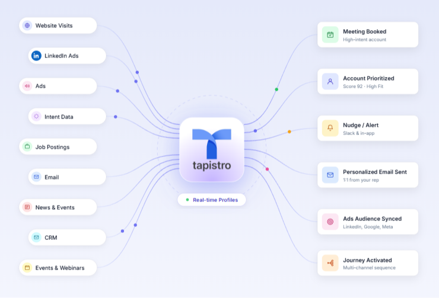Screen dimensions: 439x298
Task: Select the Email source pill
Action: (67, 177)
